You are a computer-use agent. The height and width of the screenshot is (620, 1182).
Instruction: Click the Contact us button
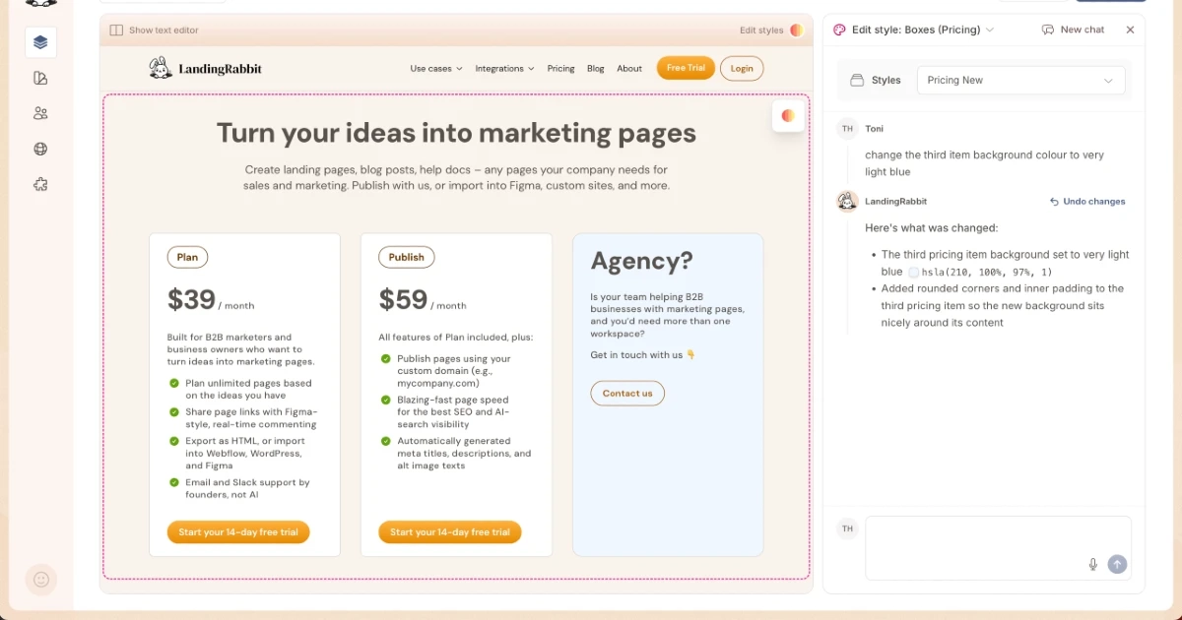click(x=627, y=394)
